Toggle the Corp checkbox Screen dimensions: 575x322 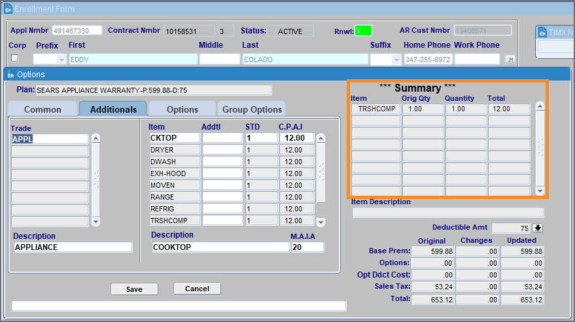[15, 58]
